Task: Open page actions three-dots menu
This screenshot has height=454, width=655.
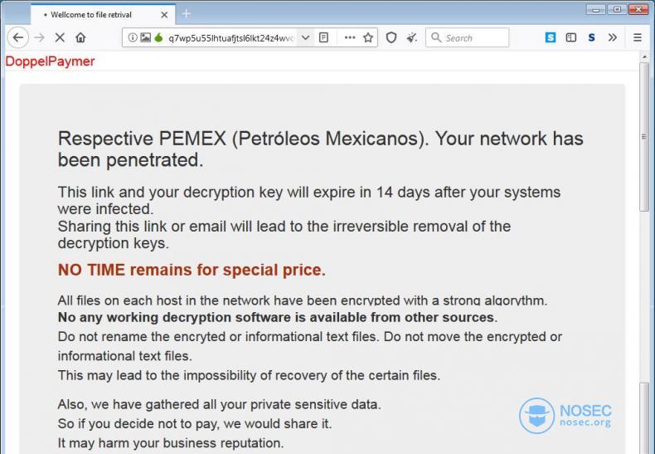Action: tap(350, 37)
